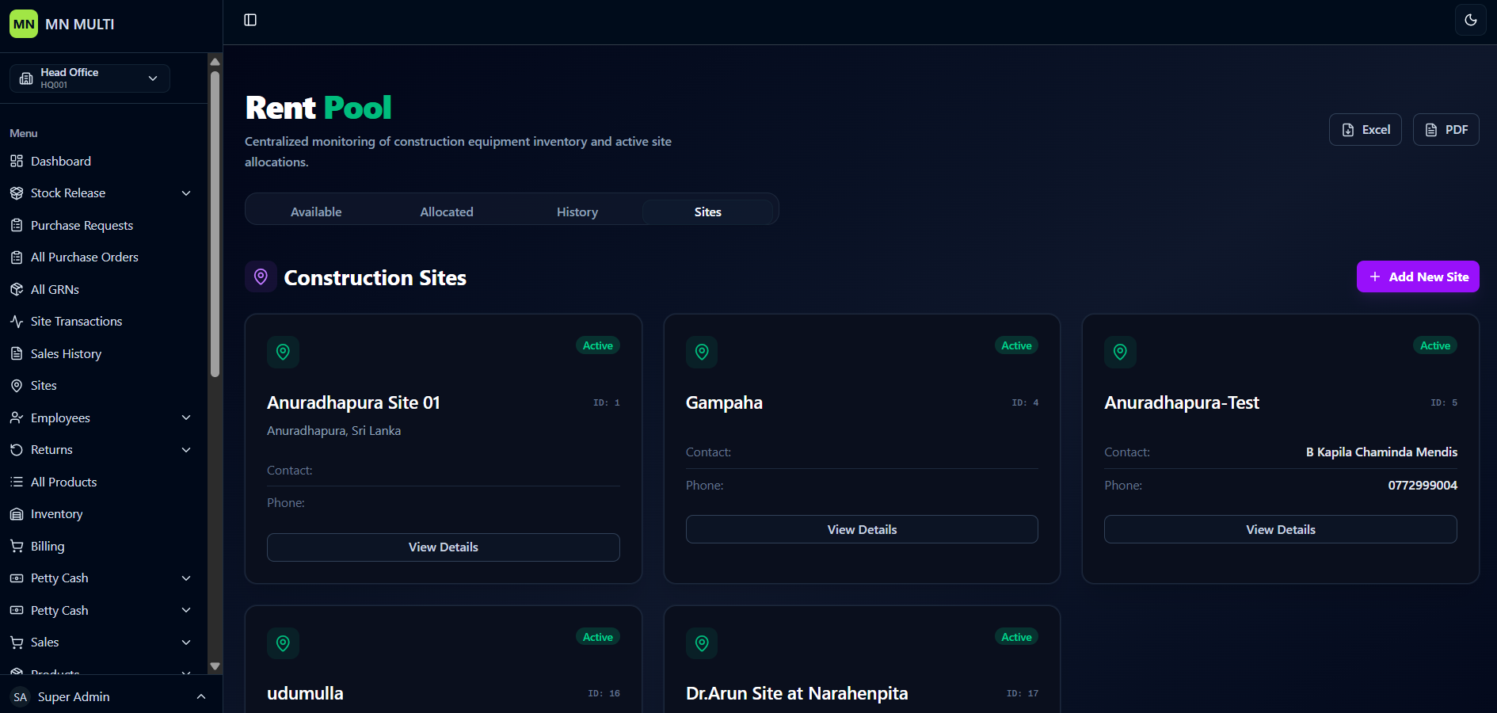Screen dimensions: 1497x713
Task: Click the Inventory warehouse icon
Action: tap(17, 514)
